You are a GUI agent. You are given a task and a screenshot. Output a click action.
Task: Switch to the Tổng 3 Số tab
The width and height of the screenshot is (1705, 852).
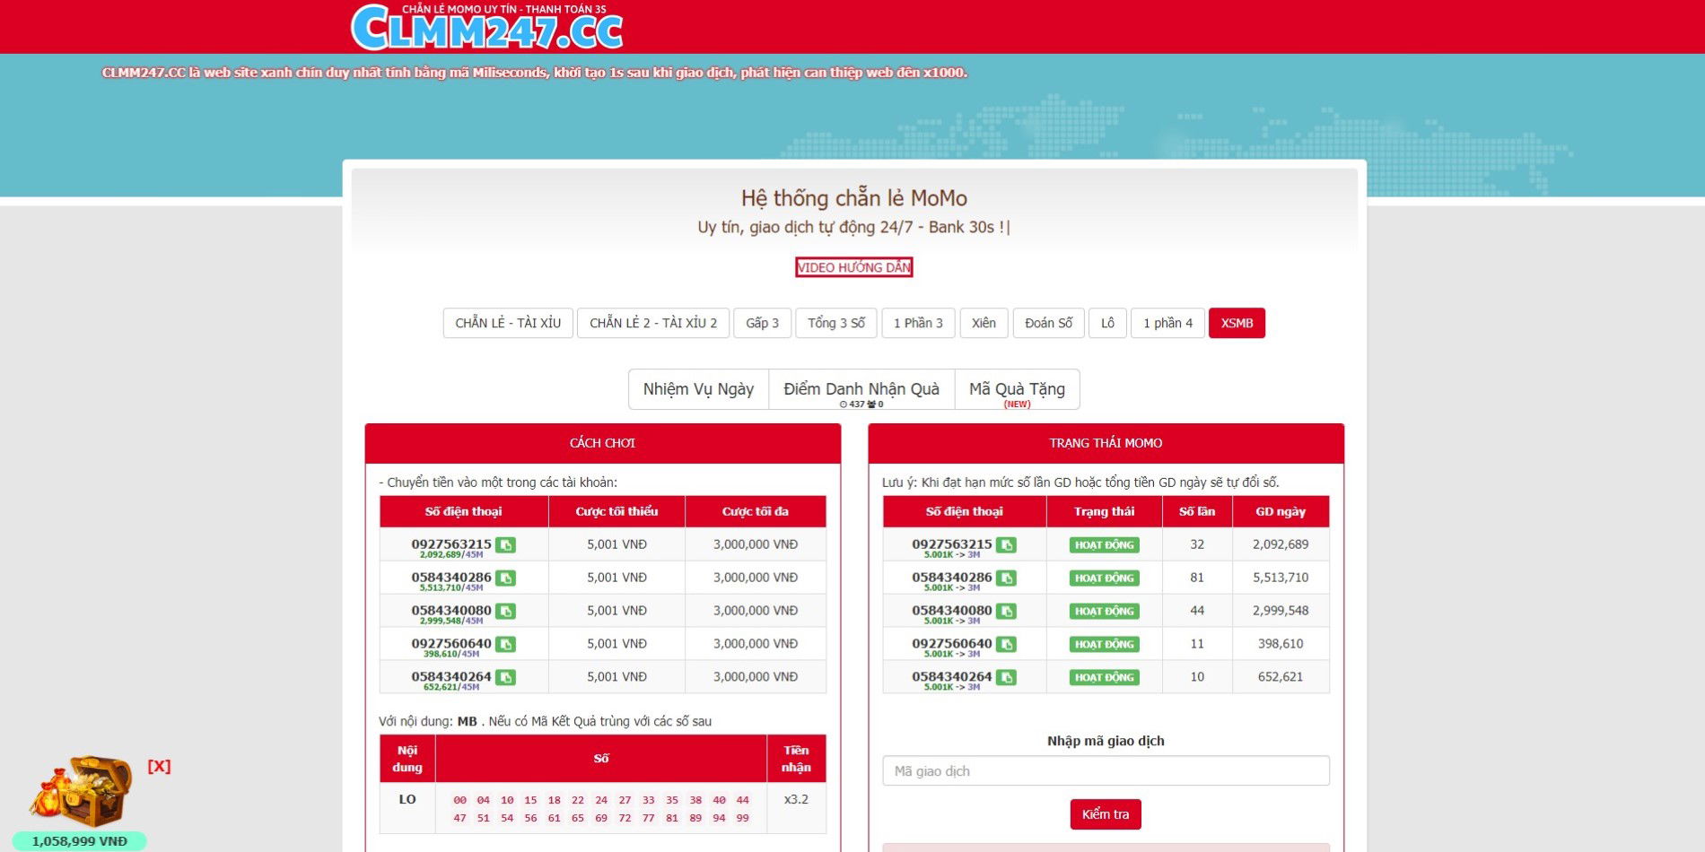tap(836, 323)
